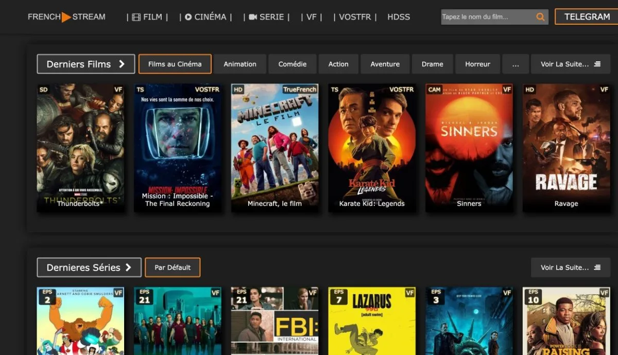Open the FILM menu with filmstrip icon
This screenshot has height=355, width=618.
tap(147, 17)
